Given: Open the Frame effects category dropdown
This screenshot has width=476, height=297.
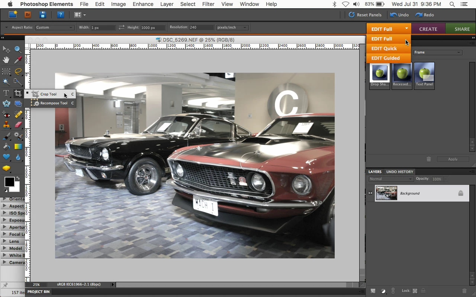Looking at the screenshot, I should pyautogui.click(x=438, y=52).
